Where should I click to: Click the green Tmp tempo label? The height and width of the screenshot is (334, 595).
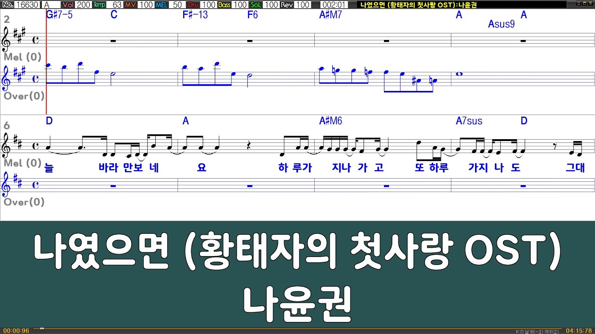99,5
